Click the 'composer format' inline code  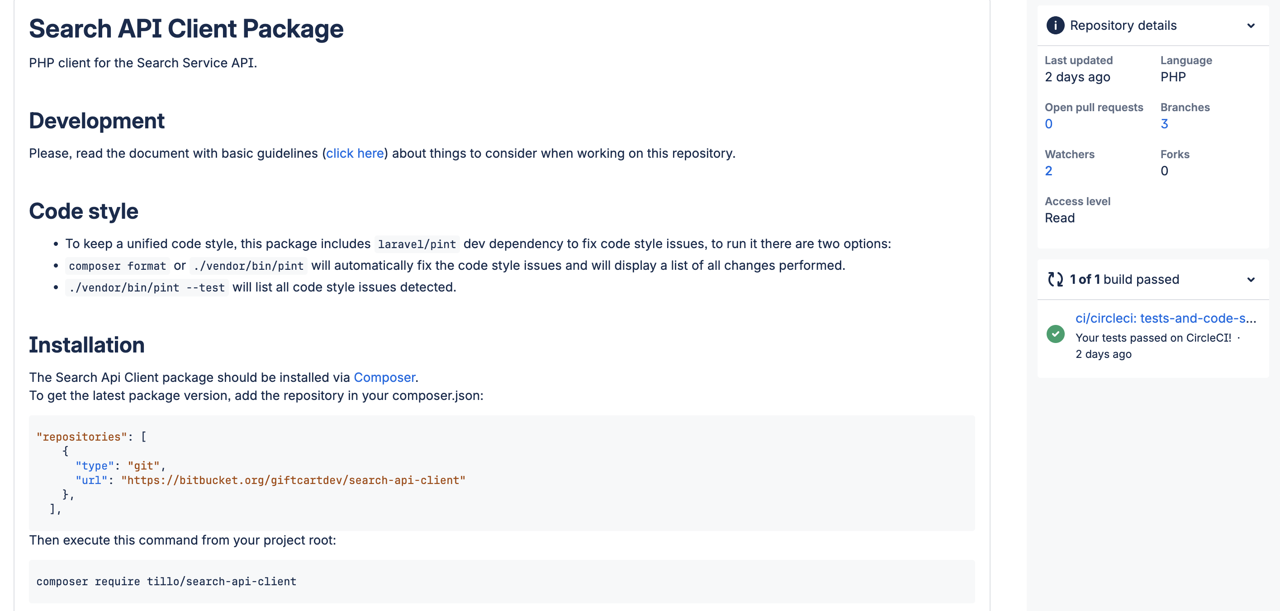(x=117, y=266)
